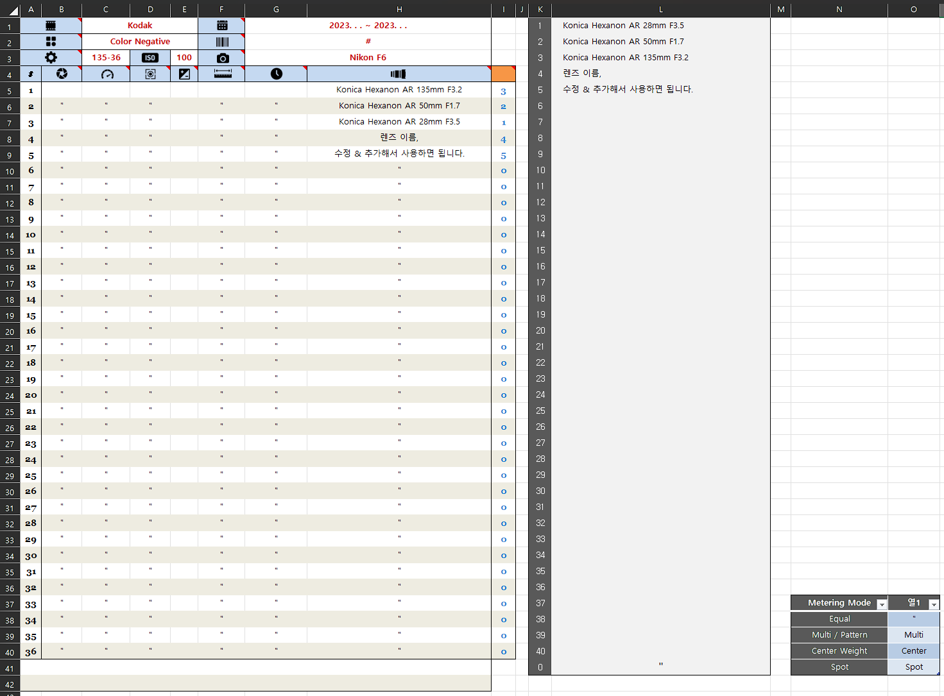Click the orange cell in column I
This screenshot has width=944, height=696.
(x=503, y=74)
